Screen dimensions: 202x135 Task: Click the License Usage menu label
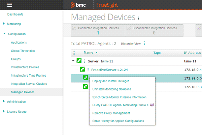point(17,112)
